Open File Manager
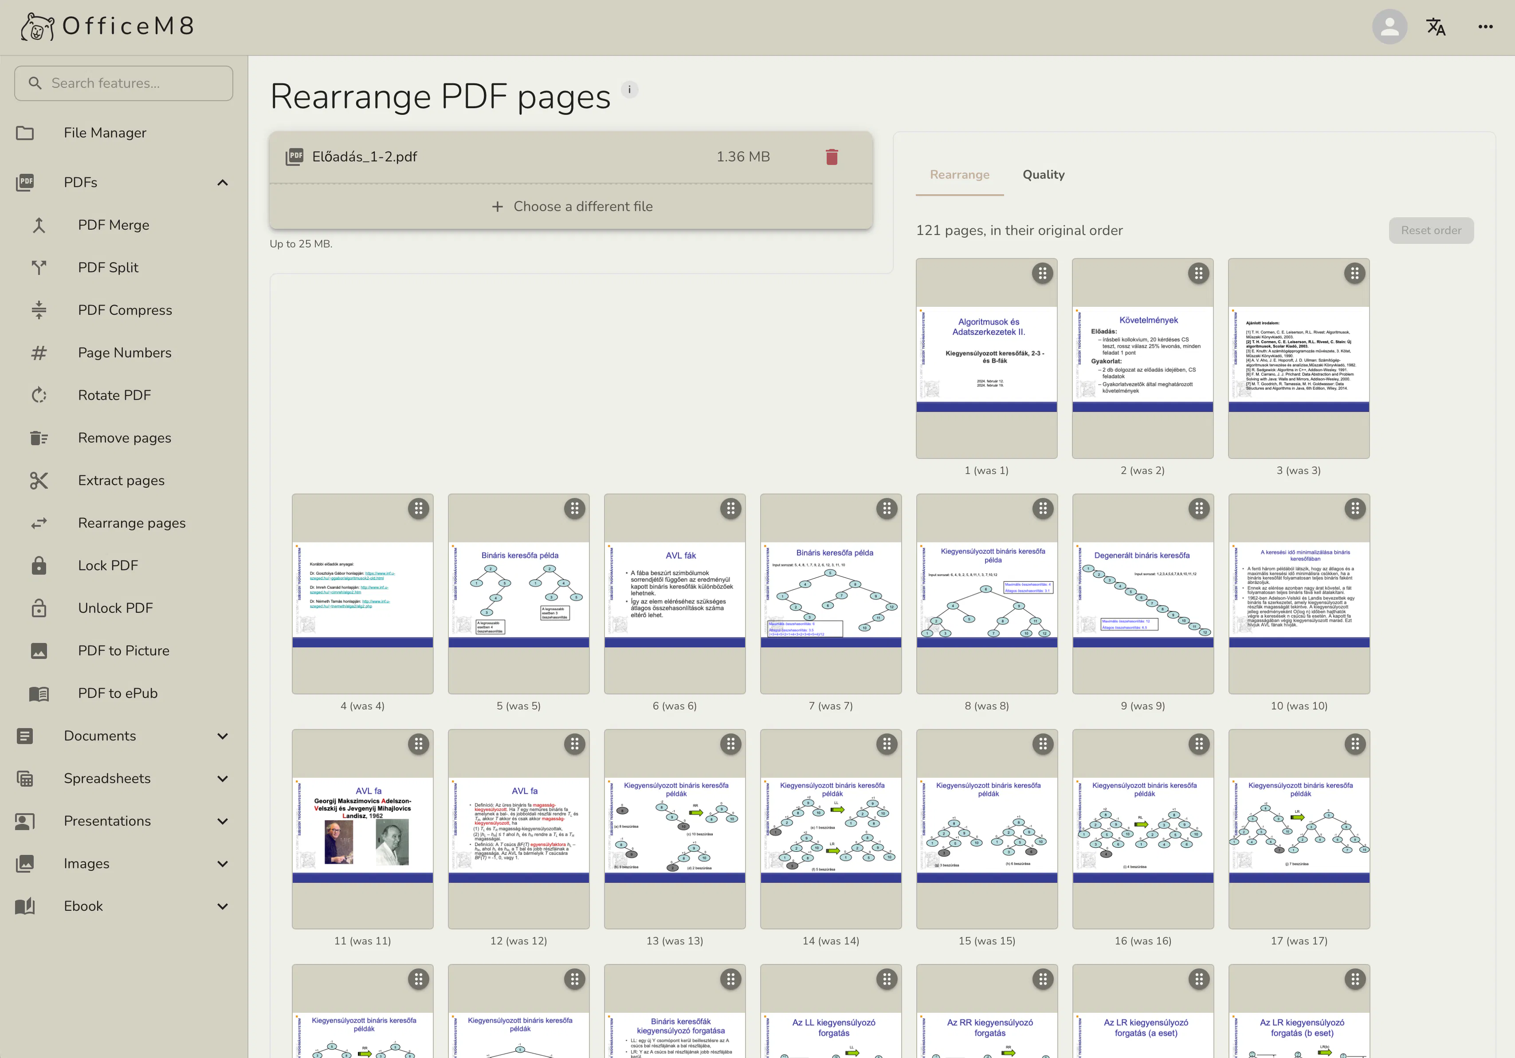1515x1058 pixels. point(105,133)
